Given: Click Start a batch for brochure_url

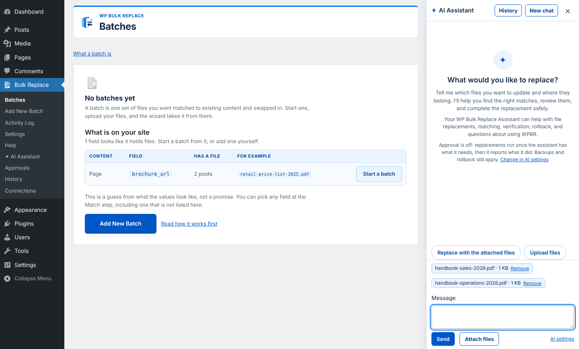Looking at the screenshot, I should 379,174.
